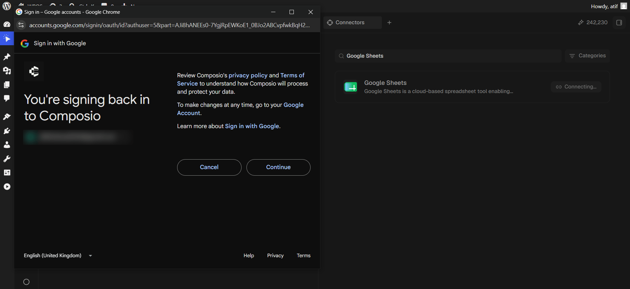
Task: Open Posts via the pushpin icon
Action: [7, 57]
